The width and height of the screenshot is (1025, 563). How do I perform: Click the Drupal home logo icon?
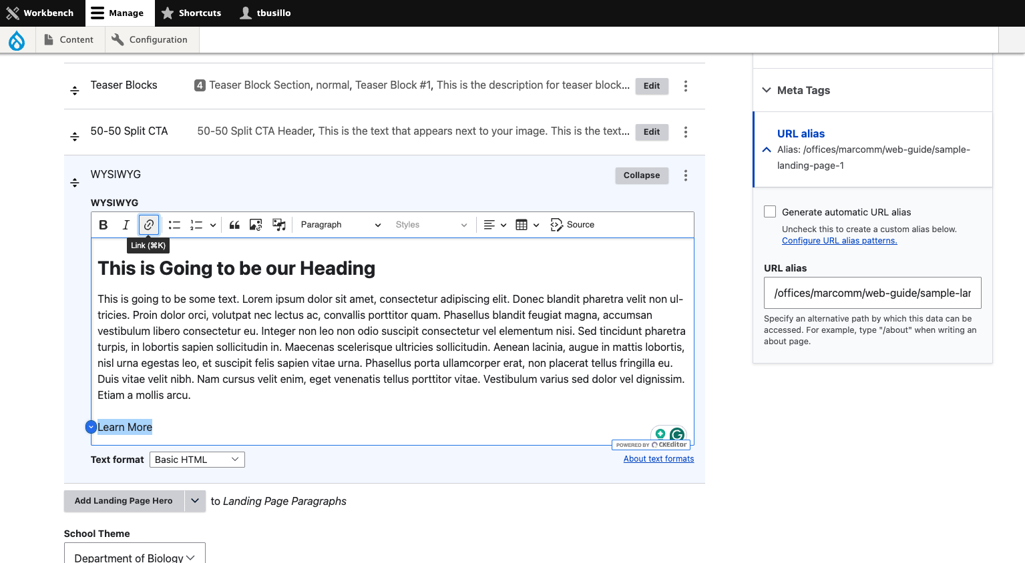pyautogui.click(x=17, y=40)
